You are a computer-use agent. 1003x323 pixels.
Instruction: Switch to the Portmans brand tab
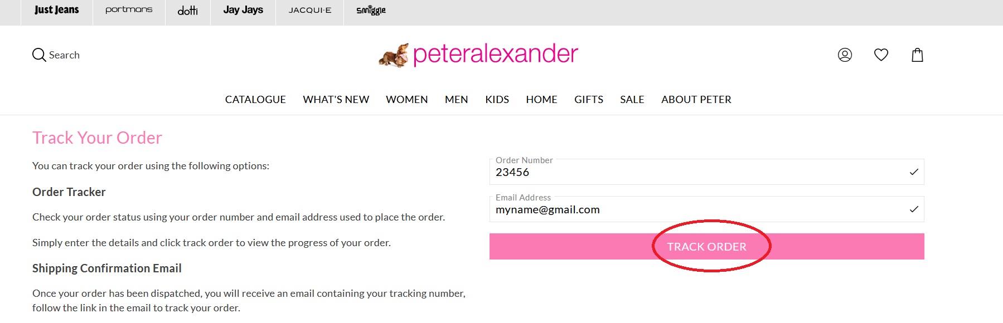point(129,10)
